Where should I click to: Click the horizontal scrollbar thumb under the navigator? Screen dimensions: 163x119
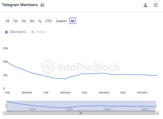tap(81, 113)
